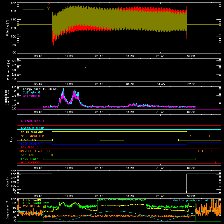Select the 'Flags' axis title

(x=11, y=140)
